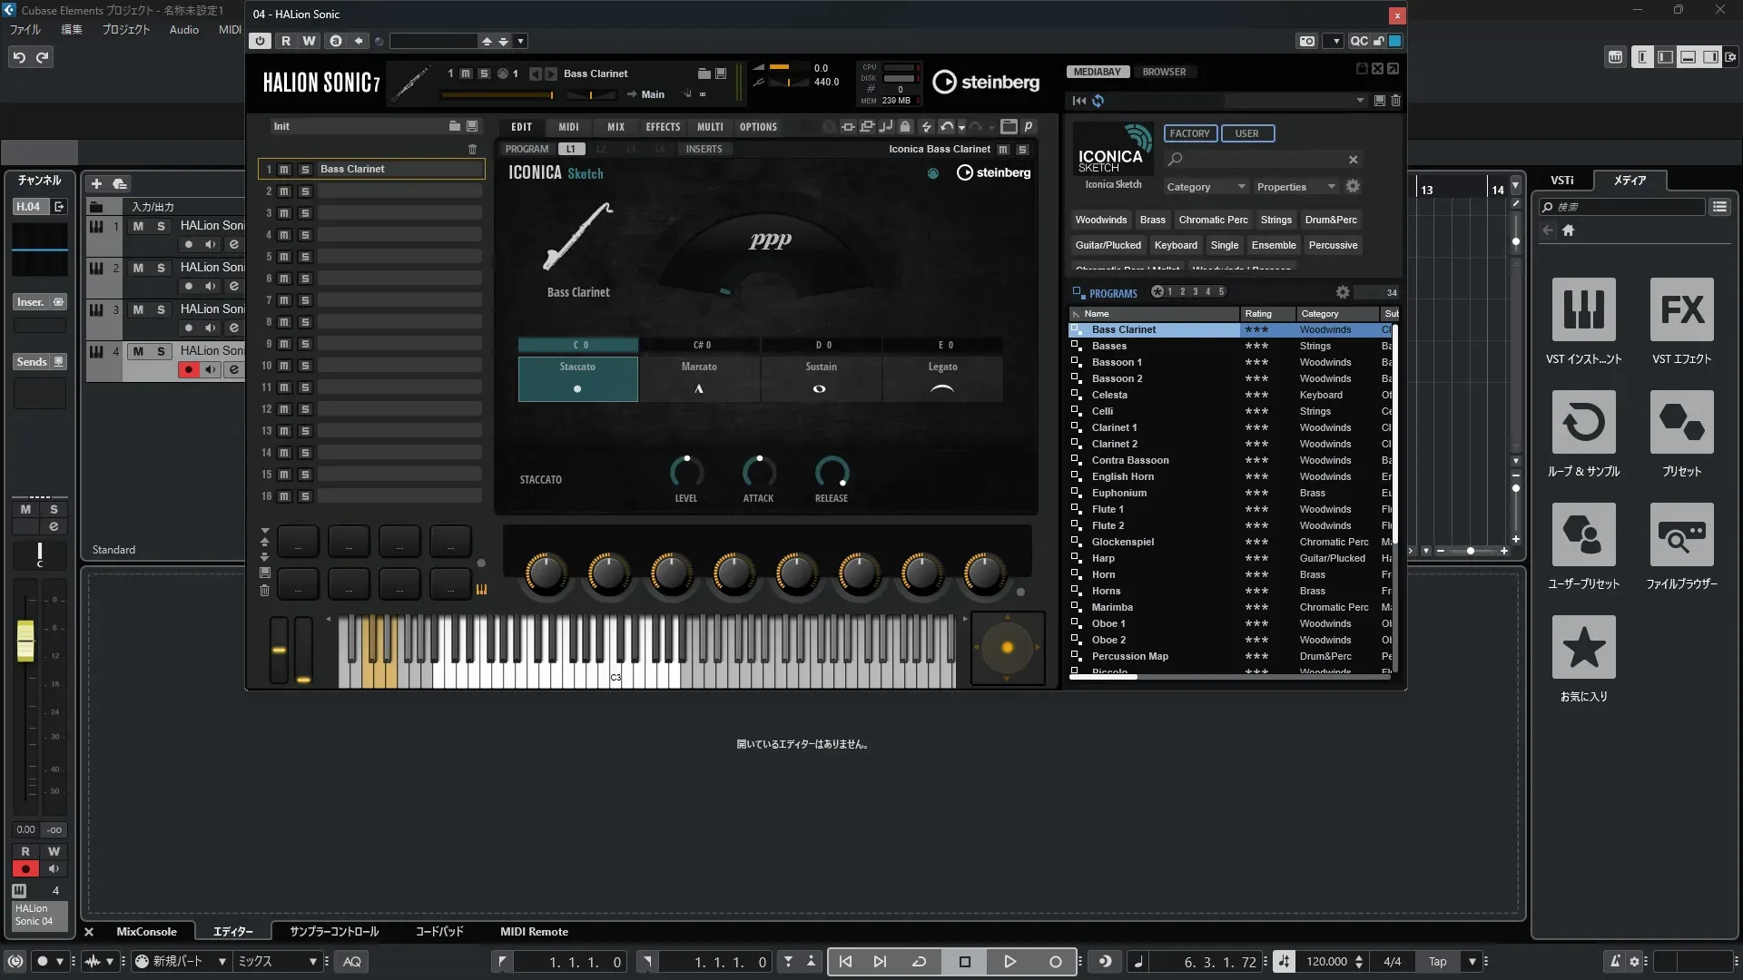Mute HALion Sonic track 1

click(x=138, y=226)
